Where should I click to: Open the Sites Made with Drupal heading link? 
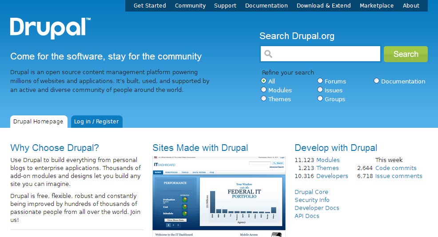200,148
